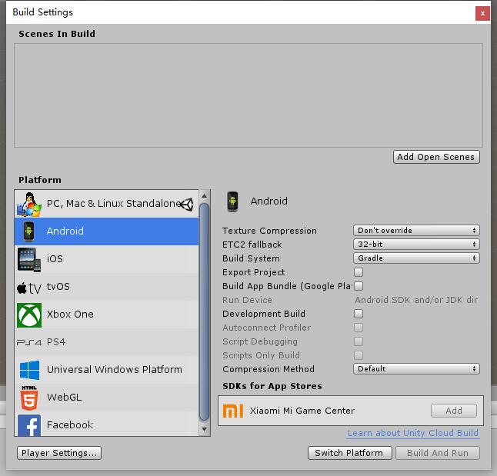This screenshot has width=497, height=476.
Task: Click the platform list scroll up arrow
Action: click(204, 196)
